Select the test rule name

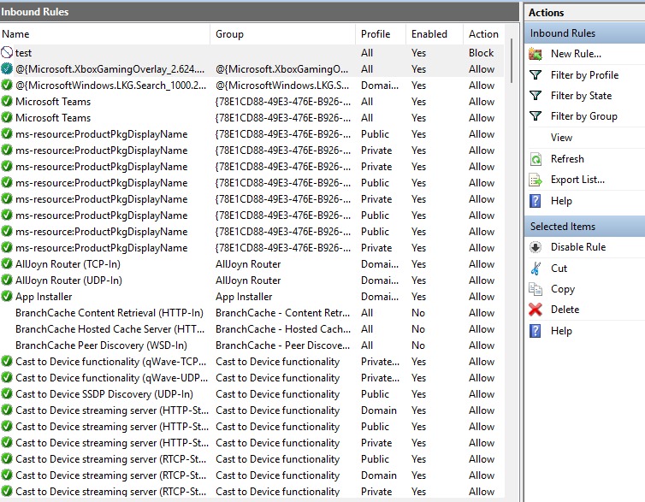click(x=23, y=53)
